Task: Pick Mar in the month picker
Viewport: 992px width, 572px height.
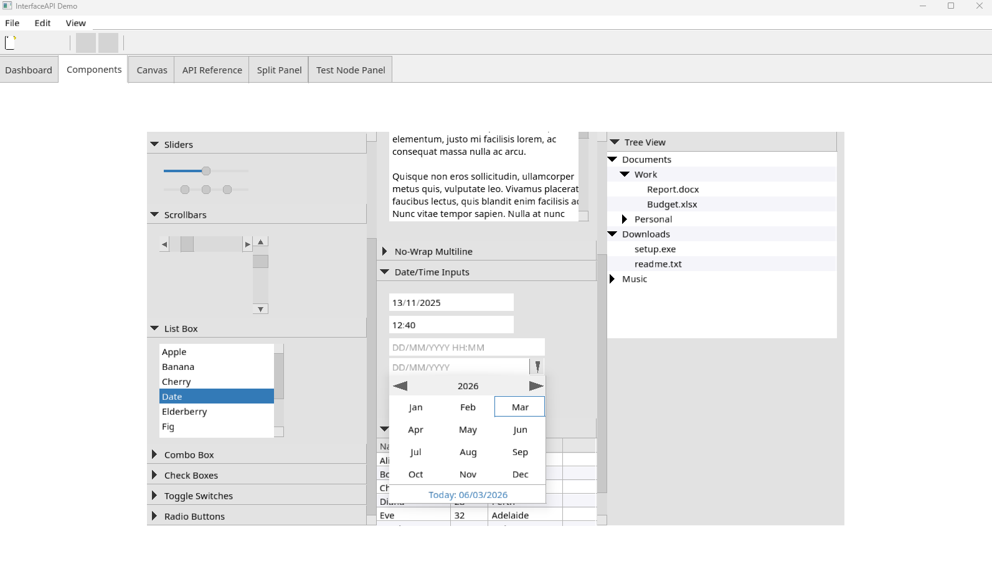Action: [x=520, y=407]
